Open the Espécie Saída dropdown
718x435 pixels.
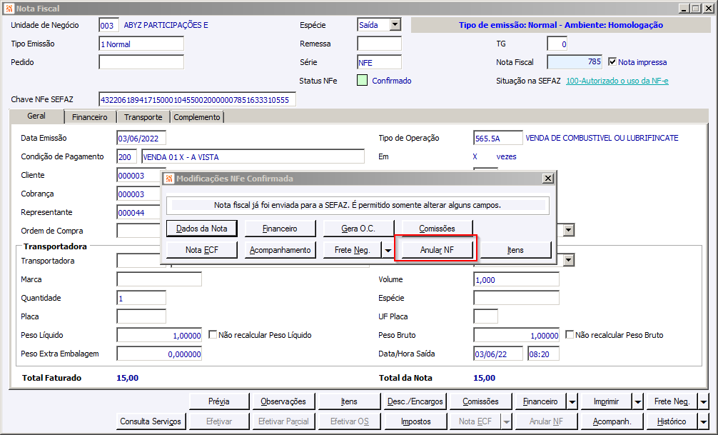(395, 25)
